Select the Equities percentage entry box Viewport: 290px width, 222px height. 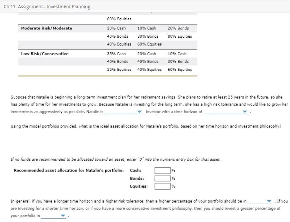(162, 186)
